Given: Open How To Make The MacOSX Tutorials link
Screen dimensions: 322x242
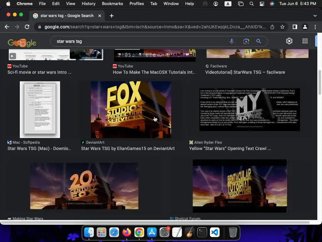Looking at the screenshot, I should point(154,72).
